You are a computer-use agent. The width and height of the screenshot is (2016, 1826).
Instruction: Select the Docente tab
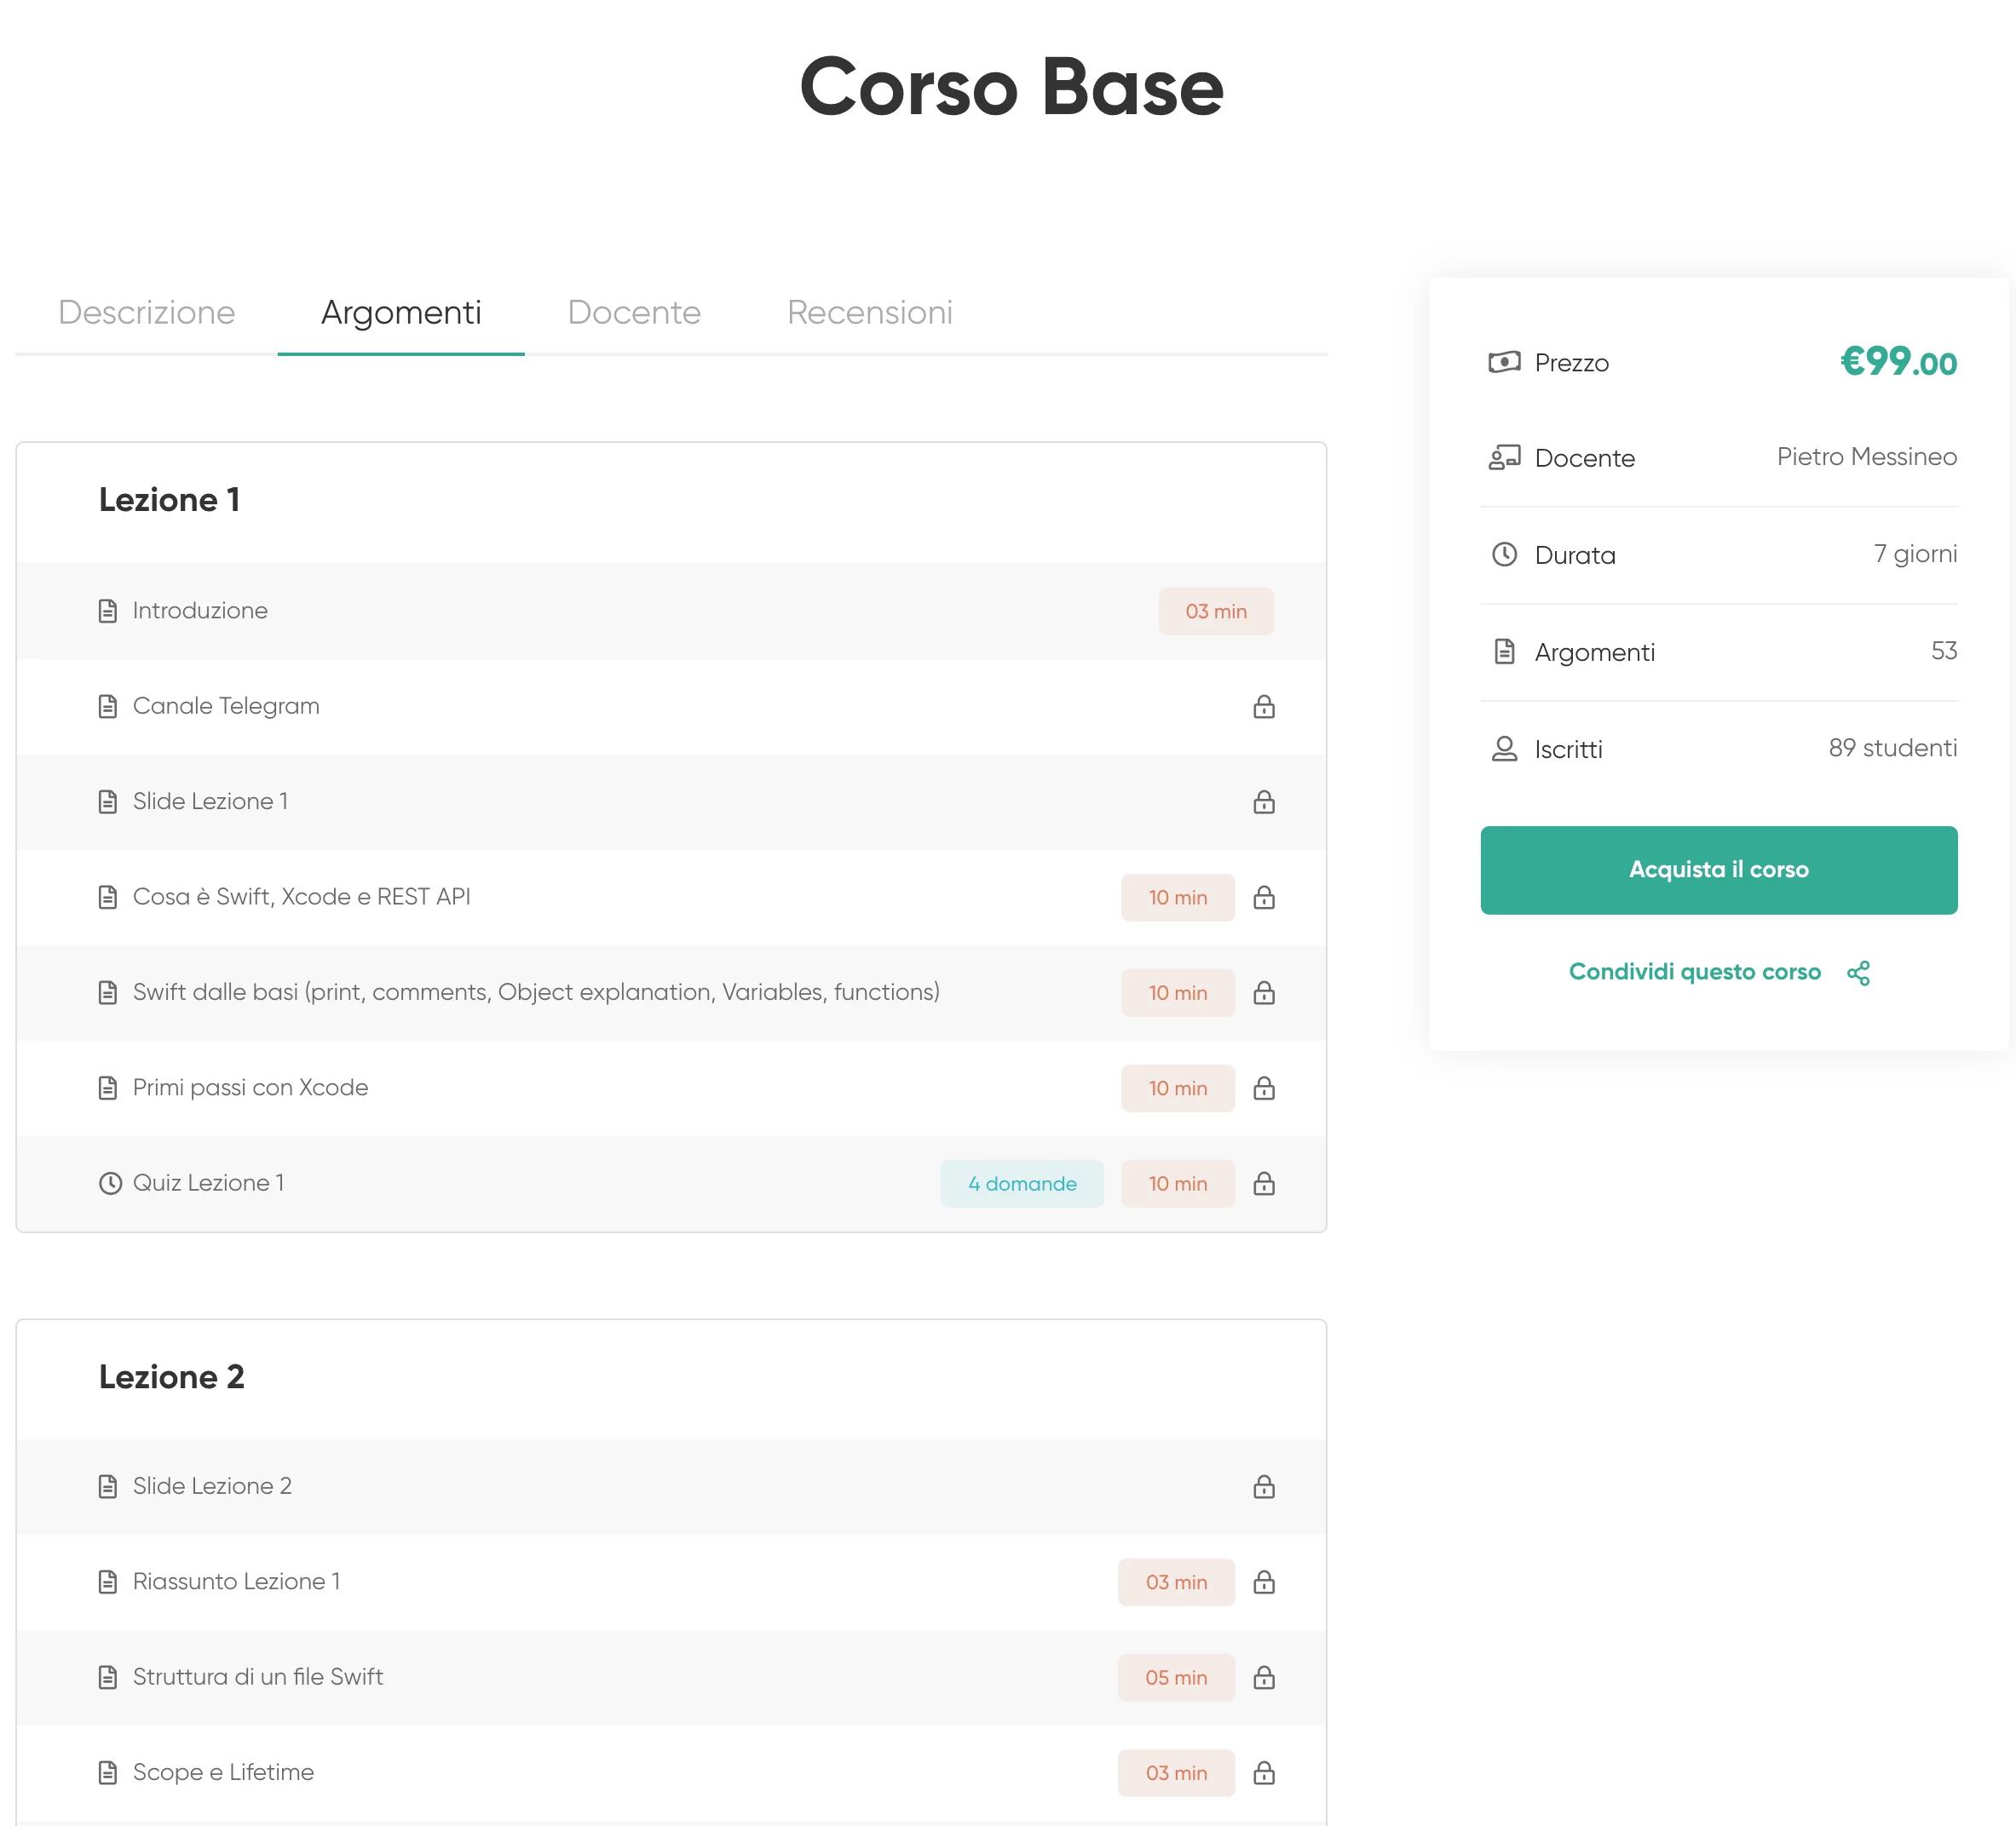point(634,313)
